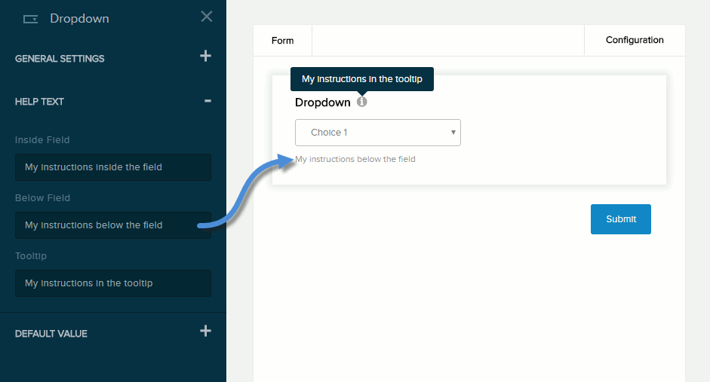Viewport: 710px width, 382px height.
Task: Click the Inside Field text input
Action: 113,167
